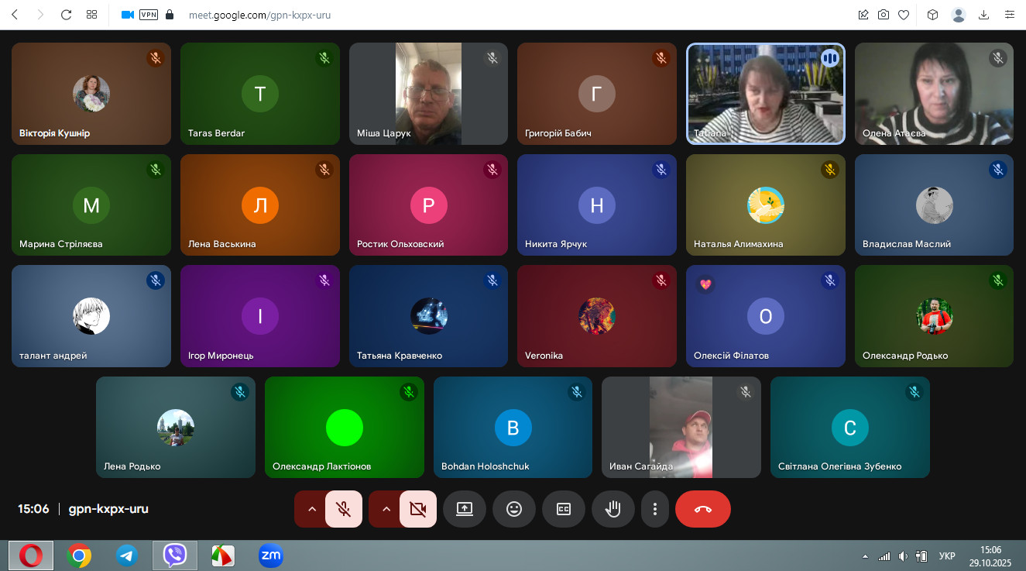The height and width of the screenshot is (571, 1026).
Task: Leave the call with red hang-up button
Action: tap(702, 509)
